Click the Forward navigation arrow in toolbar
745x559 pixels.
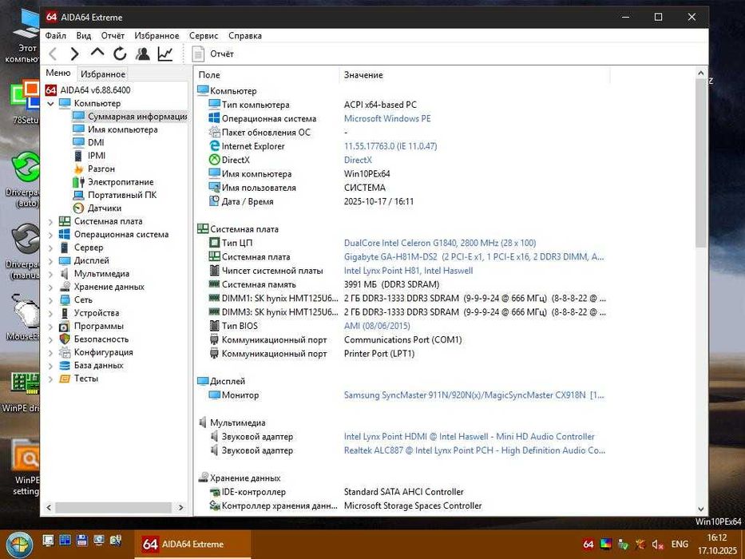(x=74, y=54)
